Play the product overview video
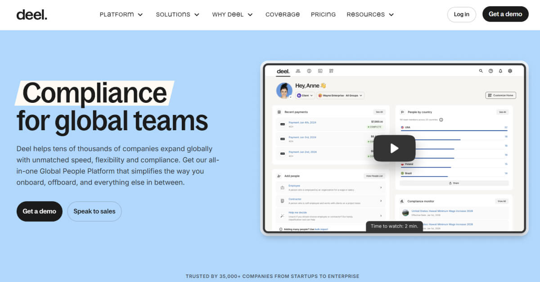Image resolution: width=540 pixels, height=282 pixels. (394, 148)
